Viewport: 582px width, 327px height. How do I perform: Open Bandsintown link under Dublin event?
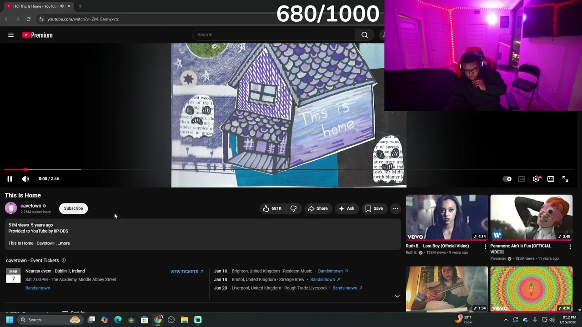click(38, 288)
